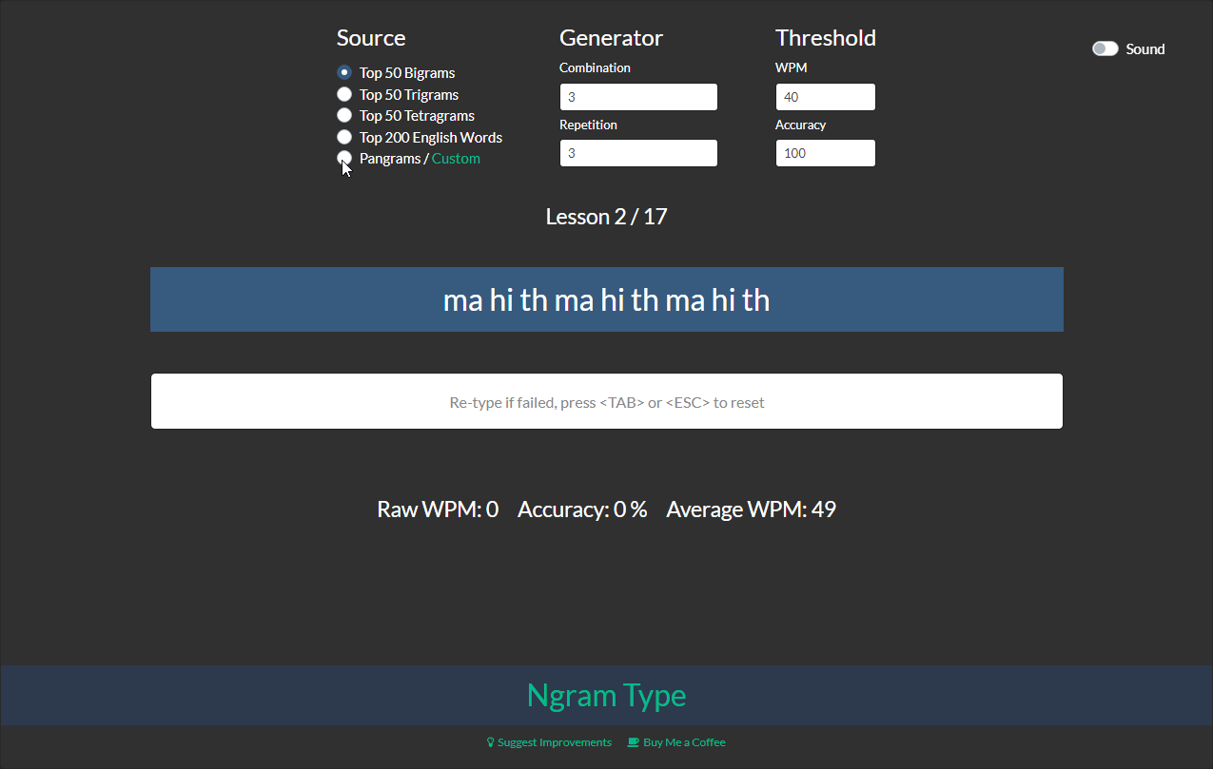The height and width of the screenshot is (769, 1213).
Task: Choose Top 50 Trigrams as source
Action: [344, 94]
